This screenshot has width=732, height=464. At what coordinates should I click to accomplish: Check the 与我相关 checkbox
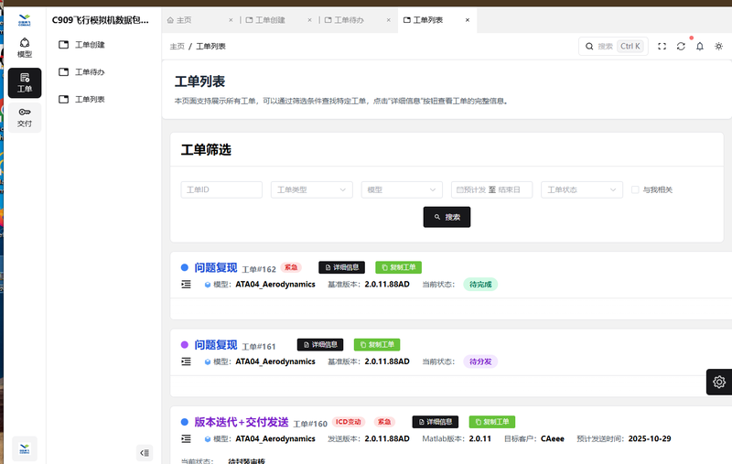[x=635, y=189]
